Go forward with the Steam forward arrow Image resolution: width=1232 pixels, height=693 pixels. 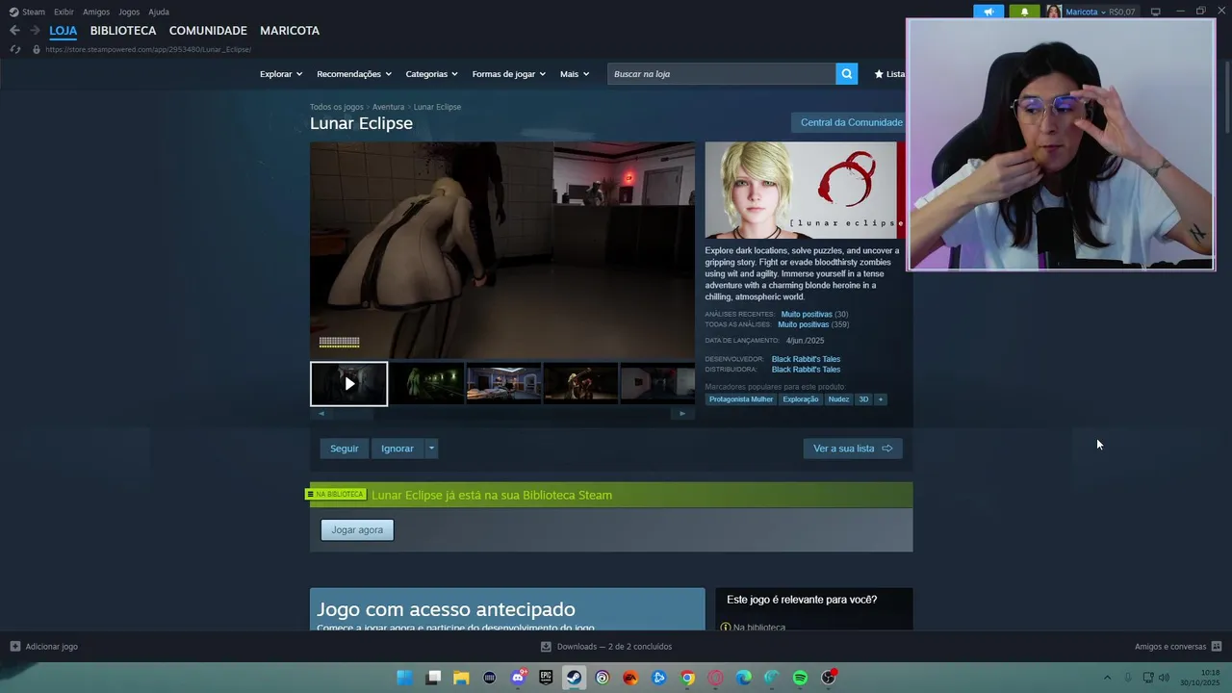pos(35,31)
